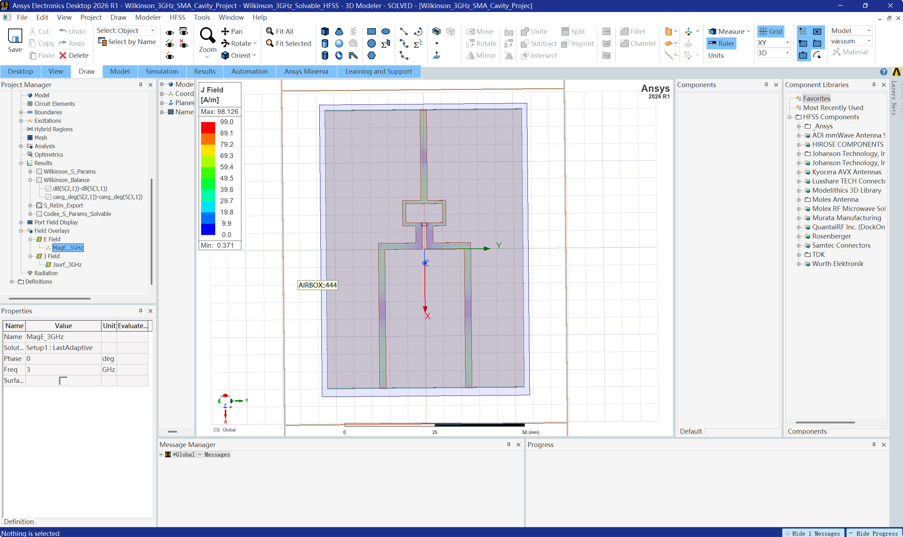Select the Draw Regular Polyhedron tool
This screenshot has height=537, width=903.
(325, 55)
